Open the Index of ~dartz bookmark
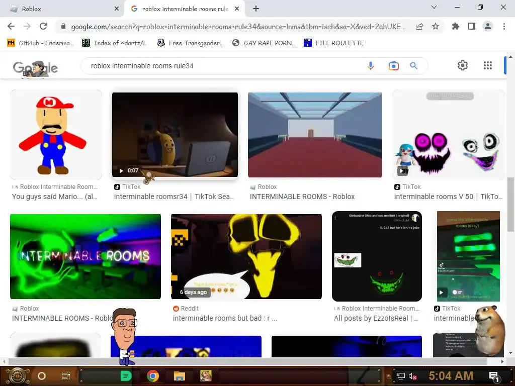The height and width of the screenshot is (386, 515). pyautogui.click(x=115, y=43)
